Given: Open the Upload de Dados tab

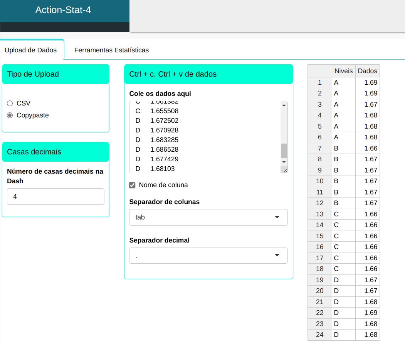Looking at the screenshot, I should pyautogui.click(x=30, y=50).
